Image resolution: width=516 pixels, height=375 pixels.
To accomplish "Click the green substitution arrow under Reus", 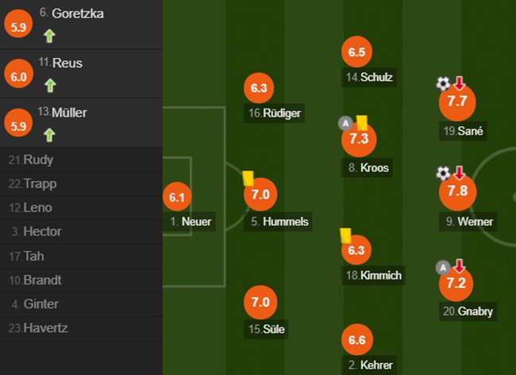I will pos(50,85).
